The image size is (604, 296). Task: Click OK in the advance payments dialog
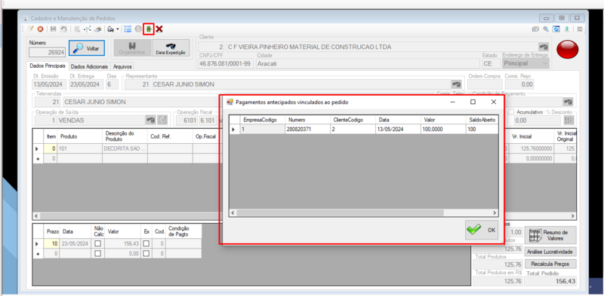point(482,230)
